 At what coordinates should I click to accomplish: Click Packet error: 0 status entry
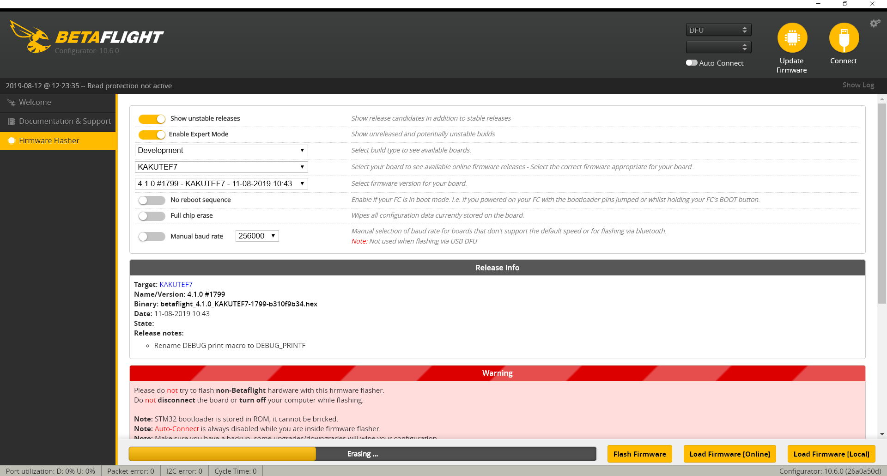click(x=131, y=471)
